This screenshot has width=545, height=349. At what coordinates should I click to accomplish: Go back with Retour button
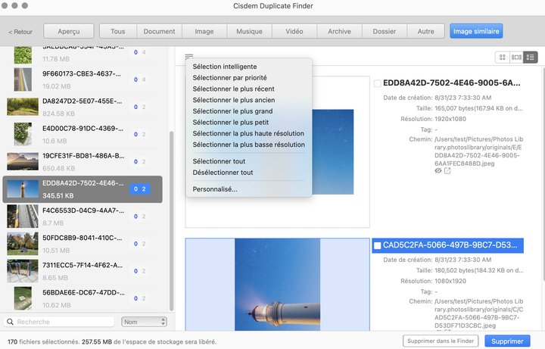20,32
